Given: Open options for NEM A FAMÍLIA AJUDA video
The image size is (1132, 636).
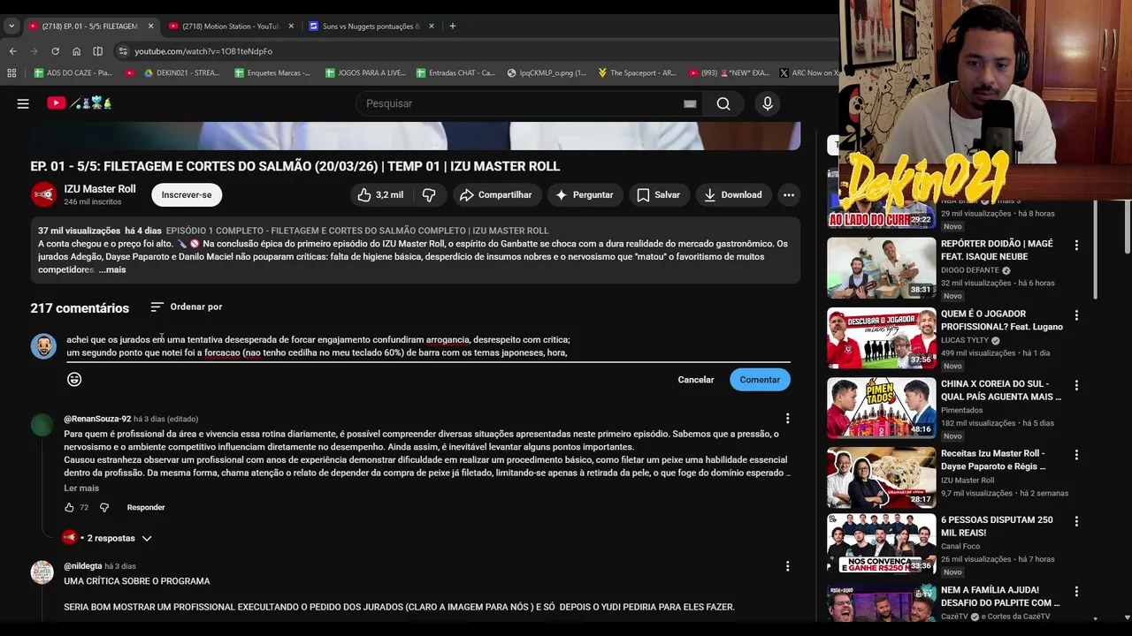Looking at the screenshot, I should (1076, 591).
